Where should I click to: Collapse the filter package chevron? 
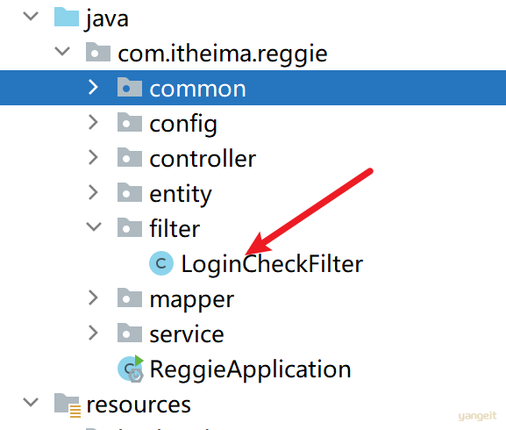click(x=94, y=227)
